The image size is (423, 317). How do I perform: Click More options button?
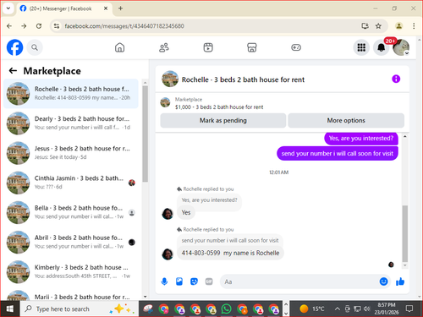tap(346, 121)
